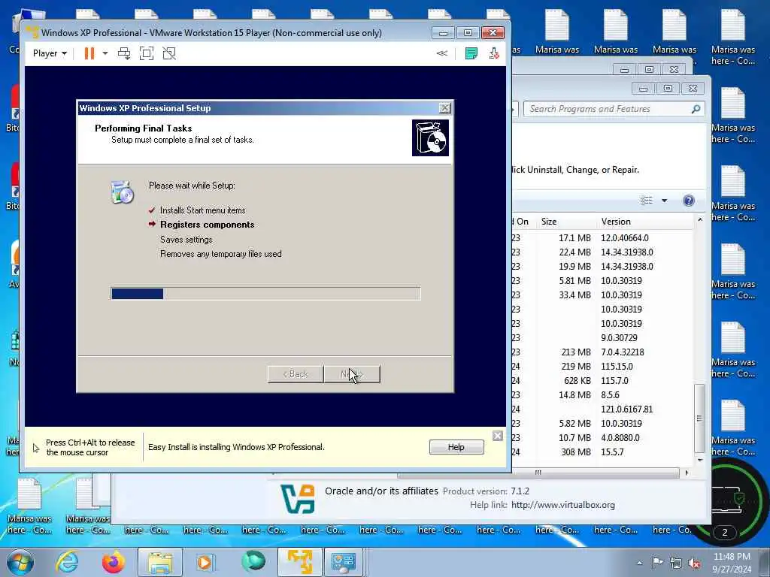770x577 pixels.
Task: Click the Next button in XP Setup
Action: tap(352, 374)
